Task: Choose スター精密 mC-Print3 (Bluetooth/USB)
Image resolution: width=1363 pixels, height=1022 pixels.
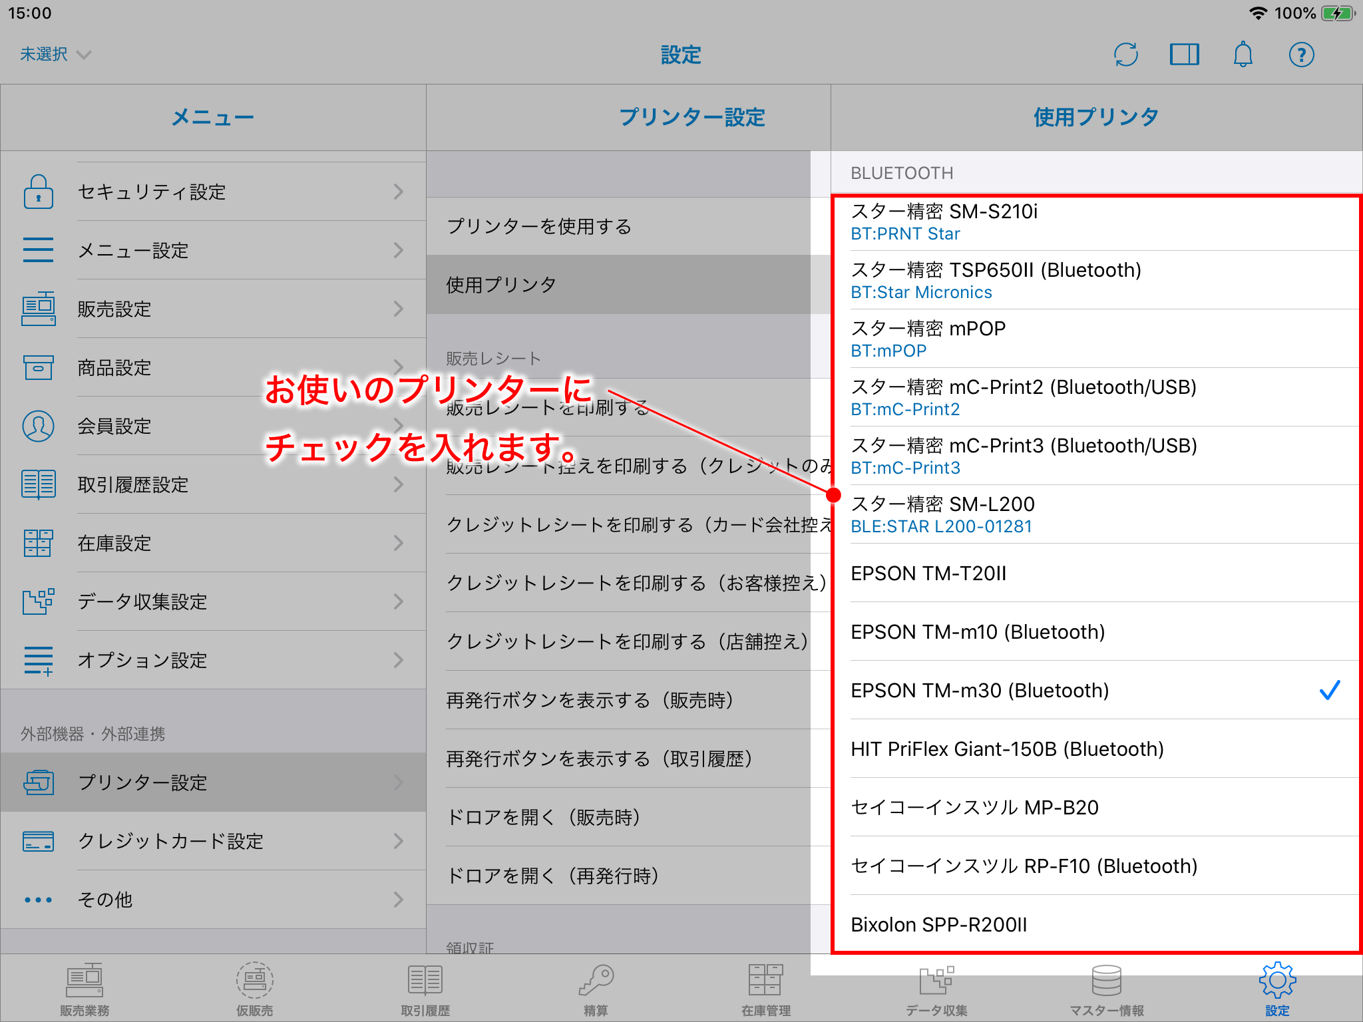Action: (x=1096, y=456)
